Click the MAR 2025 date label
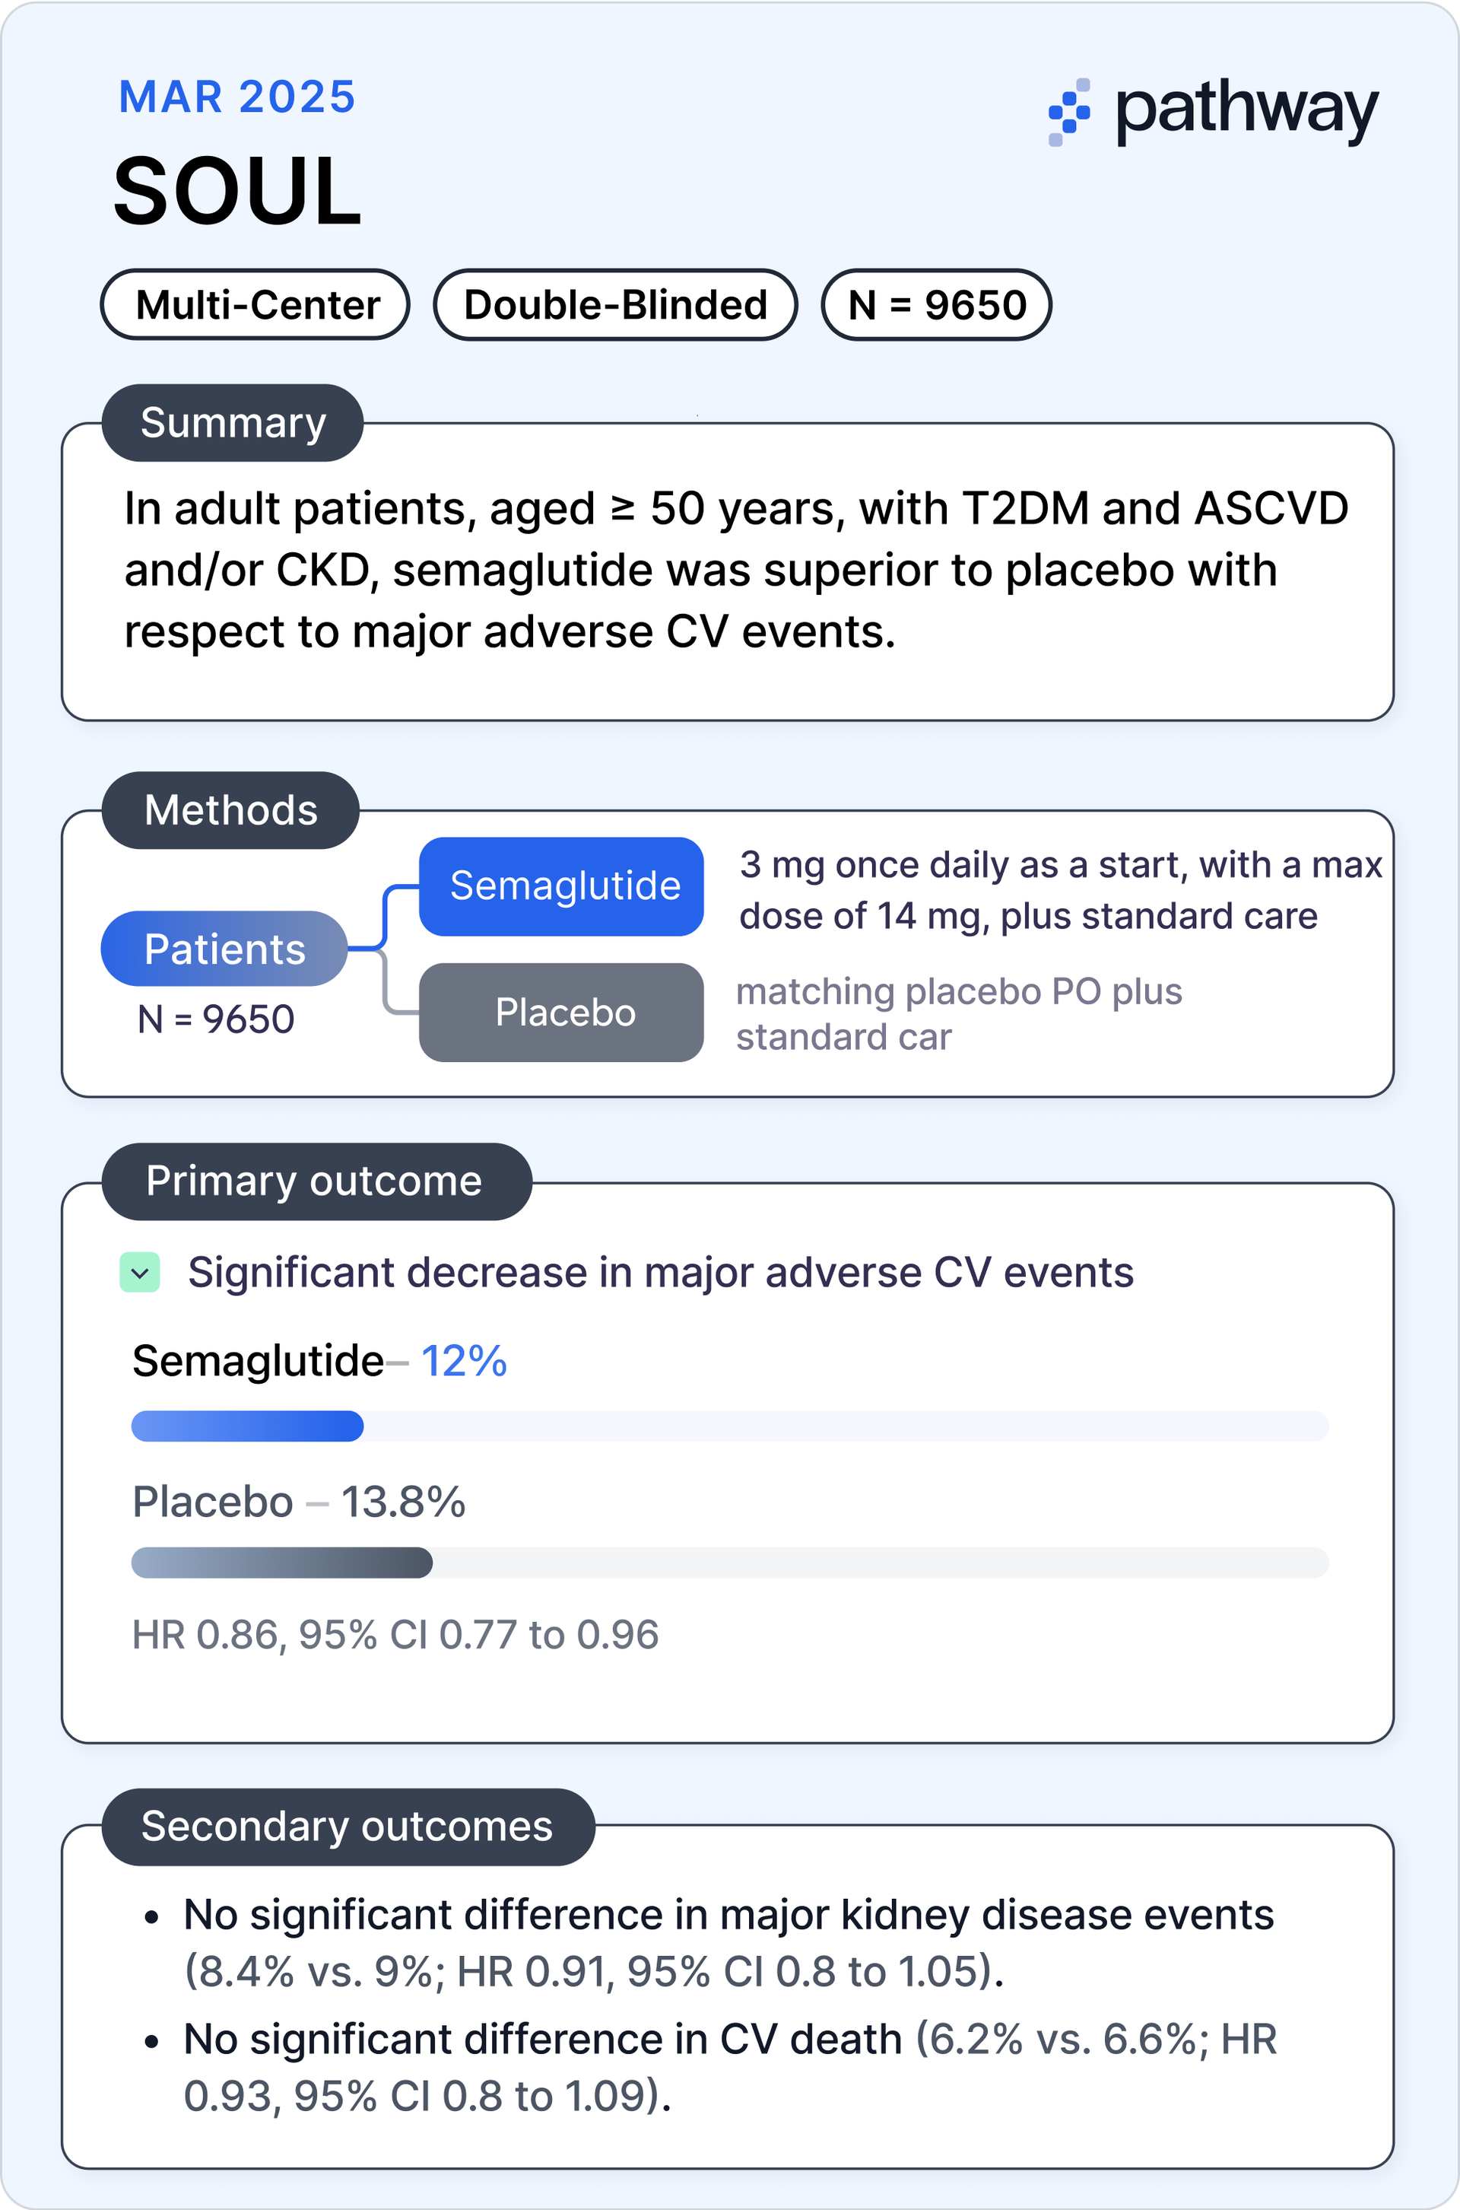 (236, 97)
